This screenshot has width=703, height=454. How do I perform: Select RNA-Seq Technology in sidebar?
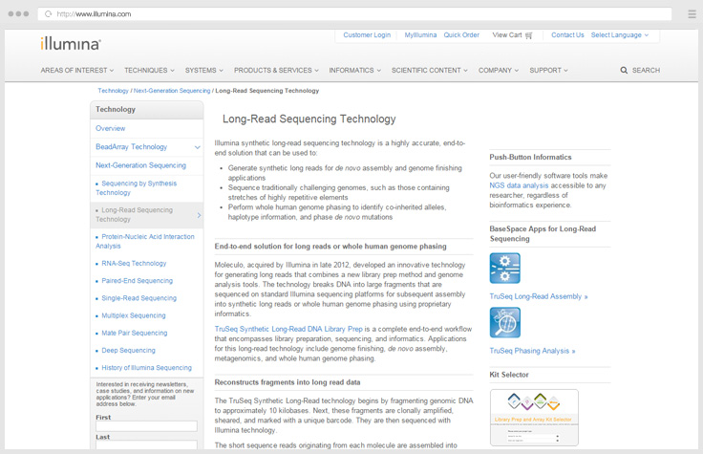134,263
